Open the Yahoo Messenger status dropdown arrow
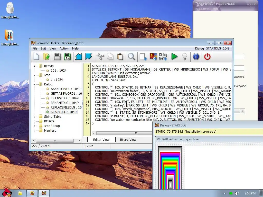This screenshot has height=197, width=263. point(242,111)
